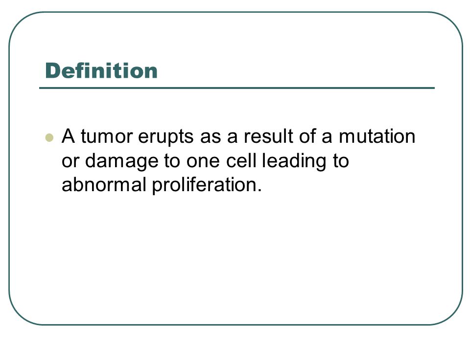The image size is (470, 352).
Task: Click the word "tumor" in the bullet
Action: 107,136
